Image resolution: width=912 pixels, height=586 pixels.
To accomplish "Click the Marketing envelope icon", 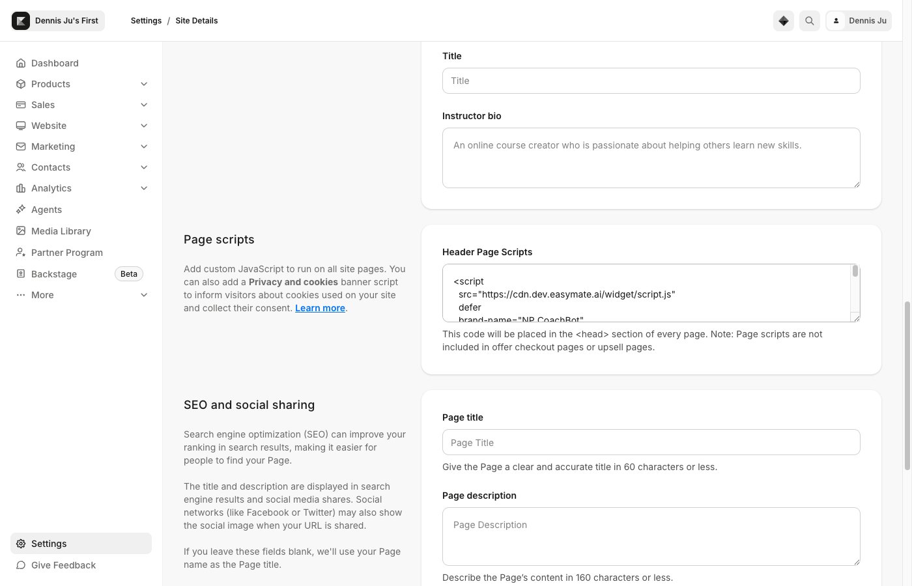I will pyautogui.click(x=21, y=146).
